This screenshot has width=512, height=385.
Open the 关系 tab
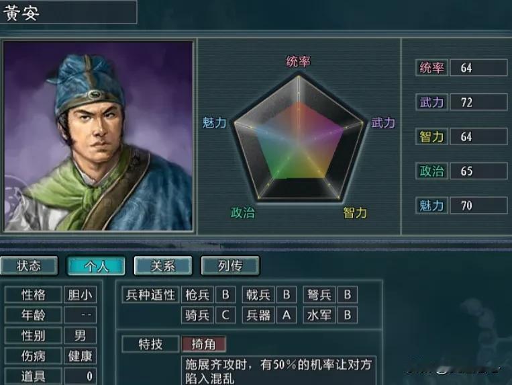(163, 265)
